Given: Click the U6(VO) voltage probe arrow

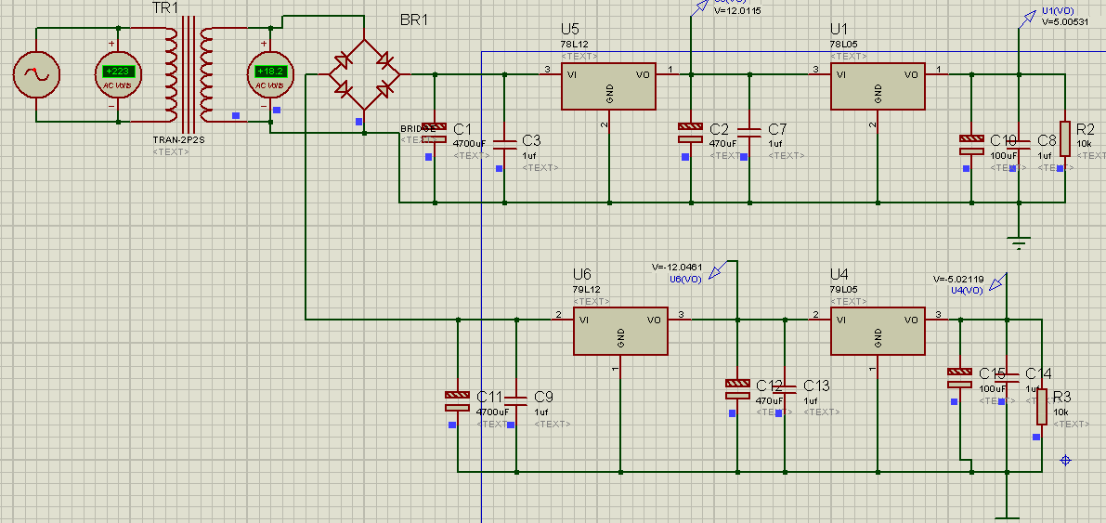Looking at the screenshot, I should coord(718,271).
